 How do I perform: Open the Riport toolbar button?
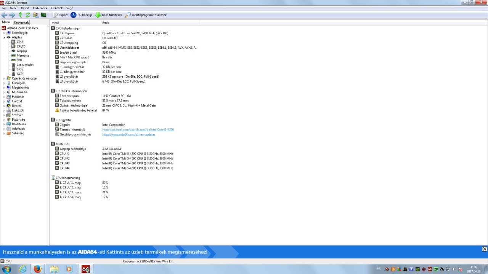(60, 15)
